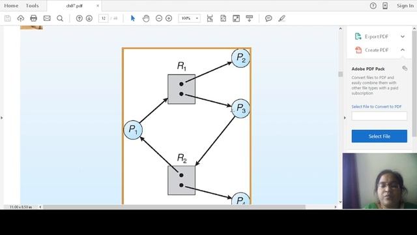Click the page number field showing 12
The height and width of the screenshot is (235, 417).
(104, 18)
